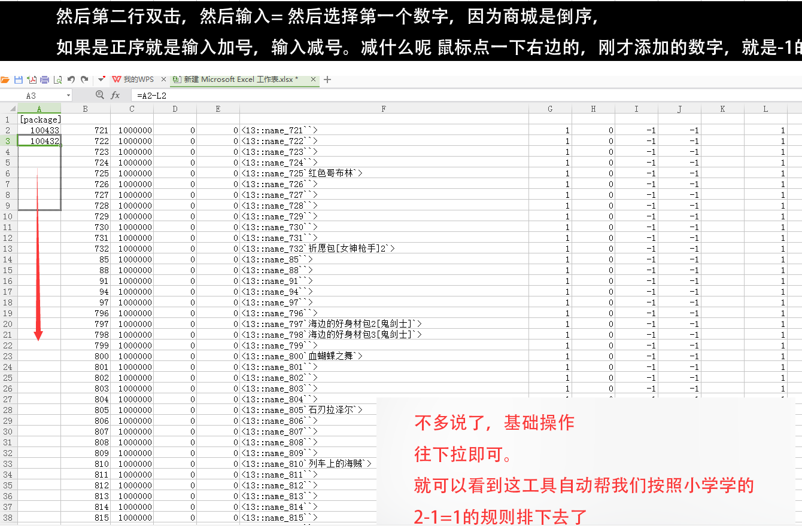
Task: Open print preview icon
Action: click(57, 79)
